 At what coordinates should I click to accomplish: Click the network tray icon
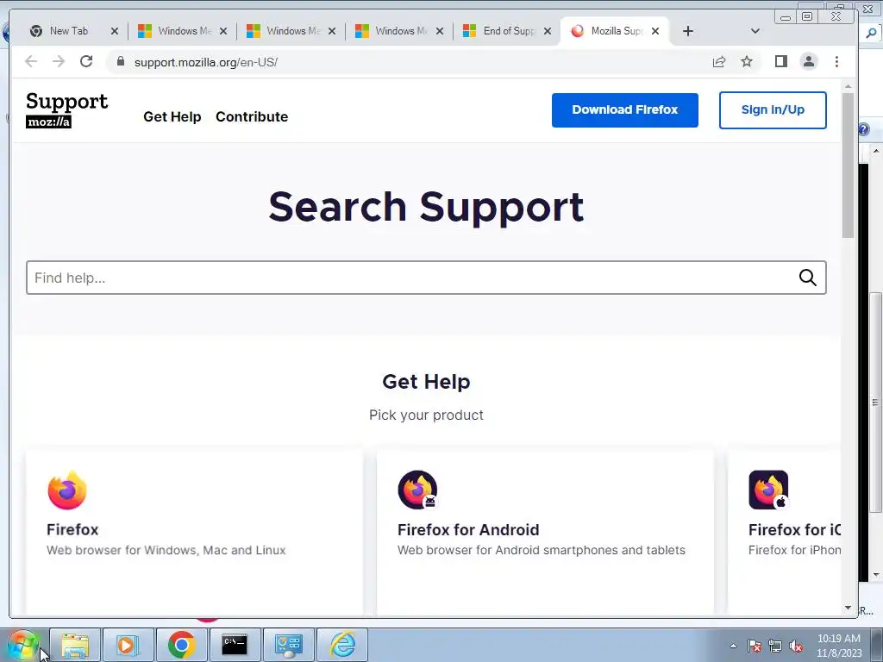(775, 646)
